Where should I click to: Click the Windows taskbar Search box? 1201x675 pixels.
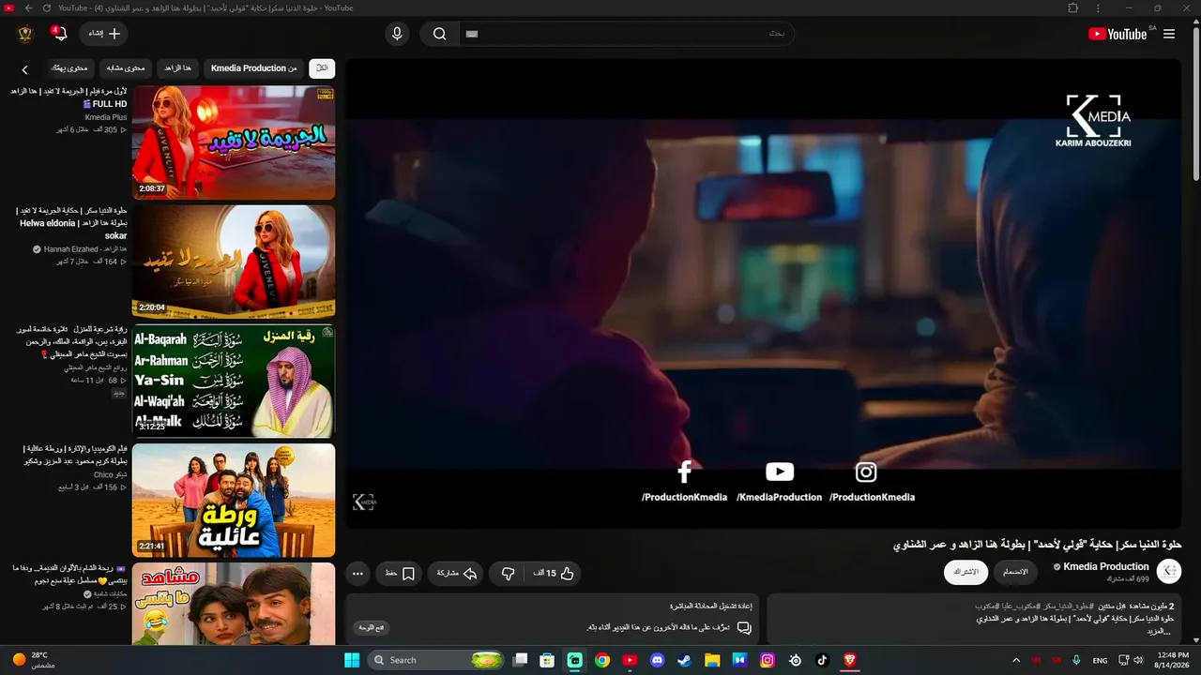point(437,660)
